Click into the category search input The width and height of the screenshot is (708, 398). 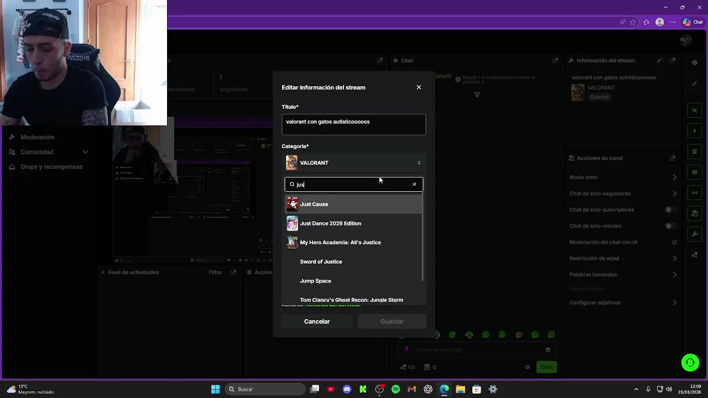353,184
